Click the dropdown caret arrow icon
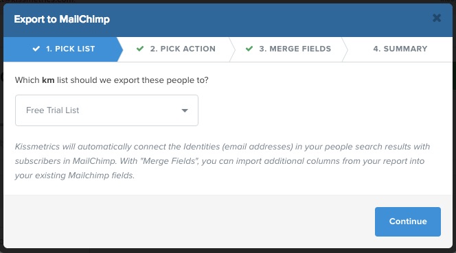This screenshot has height=253, width=456. click(185, 110)
